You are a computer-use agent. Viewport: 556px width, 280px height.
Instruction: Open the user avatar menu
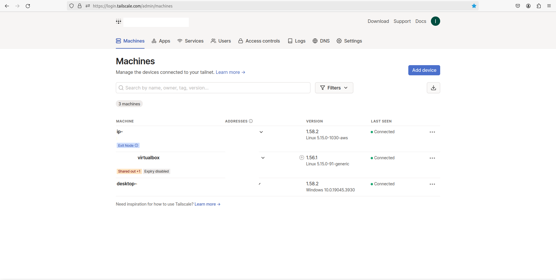(x=435, y=21)
